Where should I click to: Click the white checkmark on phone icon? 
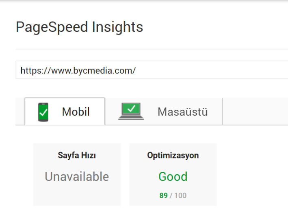click(43, 112)
